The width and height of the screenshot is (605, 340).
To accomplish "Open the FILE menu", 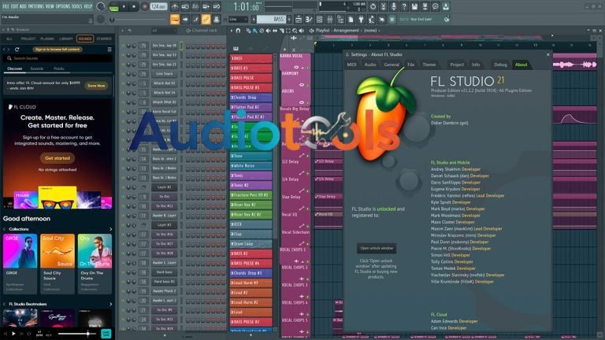I will [6, 6].
